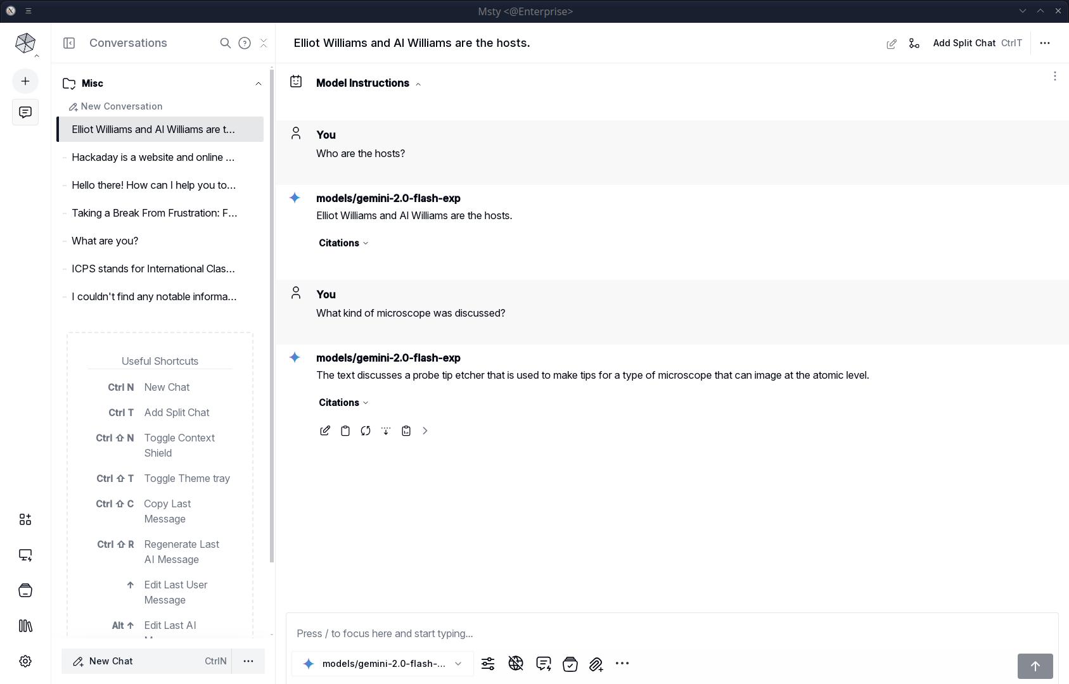Open the local AI monitor icon
The image size is (1069, 684).
click(25, 555)
